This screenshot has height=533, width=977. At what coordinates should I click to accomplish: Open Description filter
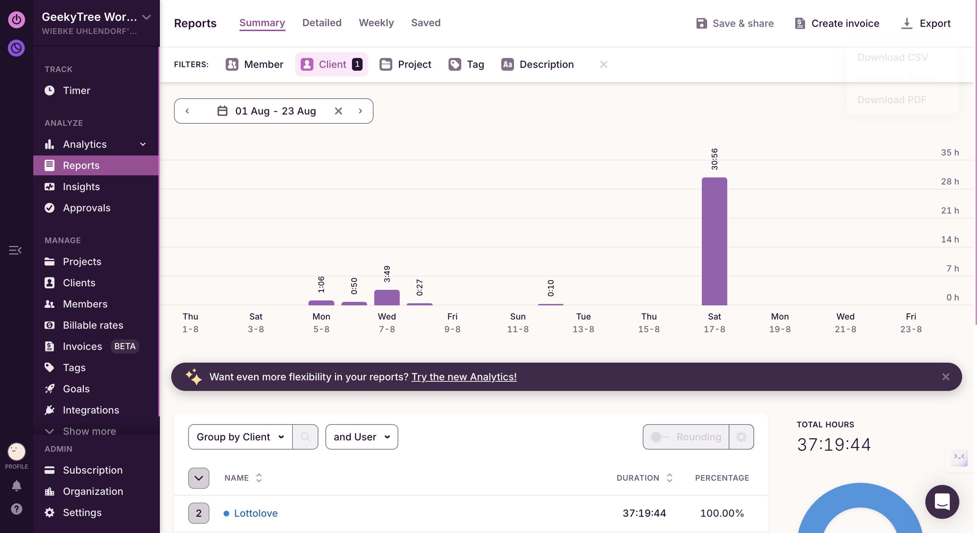pyautogui.click(x=537, y=64)
